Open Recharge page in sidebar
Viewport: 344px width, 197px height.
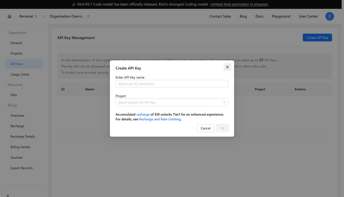point(24,126)
